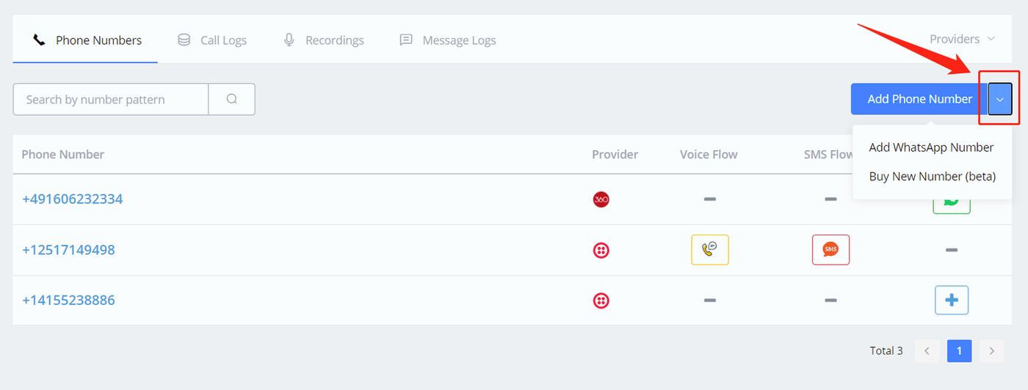Click the Twilio provider icon for +14155238886

pyautogui.click(x=601, y=300)
